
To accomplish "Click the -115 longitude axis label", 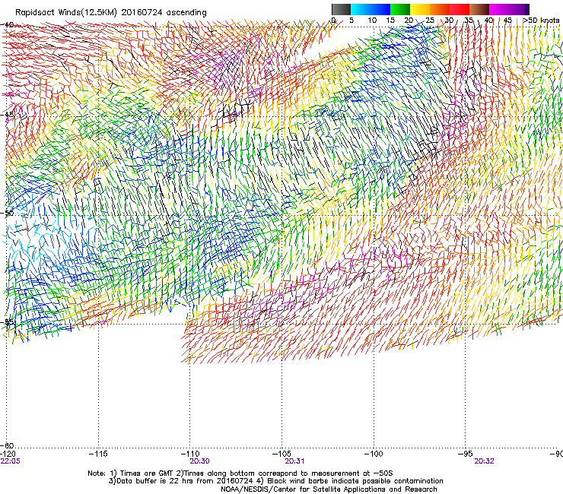I will [x=98, y=454].
